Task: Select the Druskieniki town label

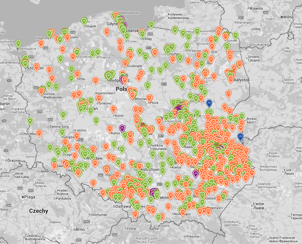Action: point(260,45)
